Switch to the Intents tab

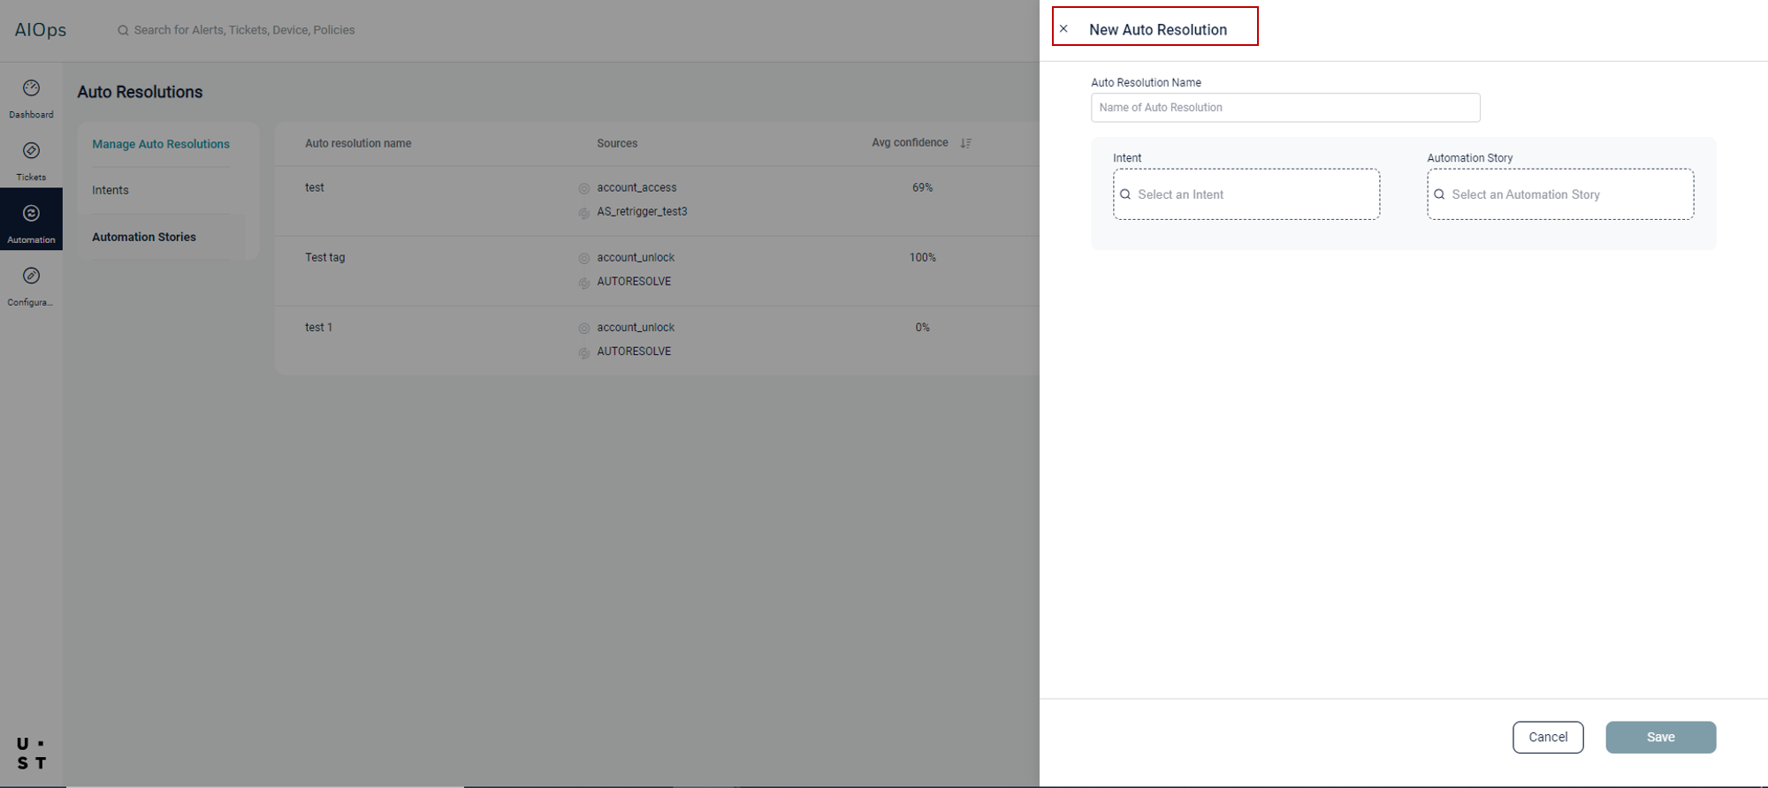[110, 190]
